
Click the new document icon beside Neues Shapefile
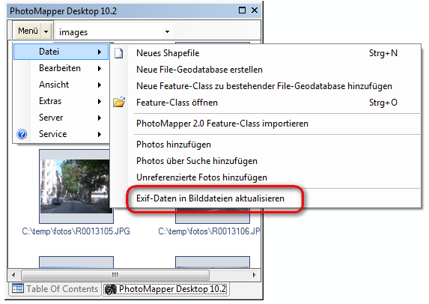[119, 53]
